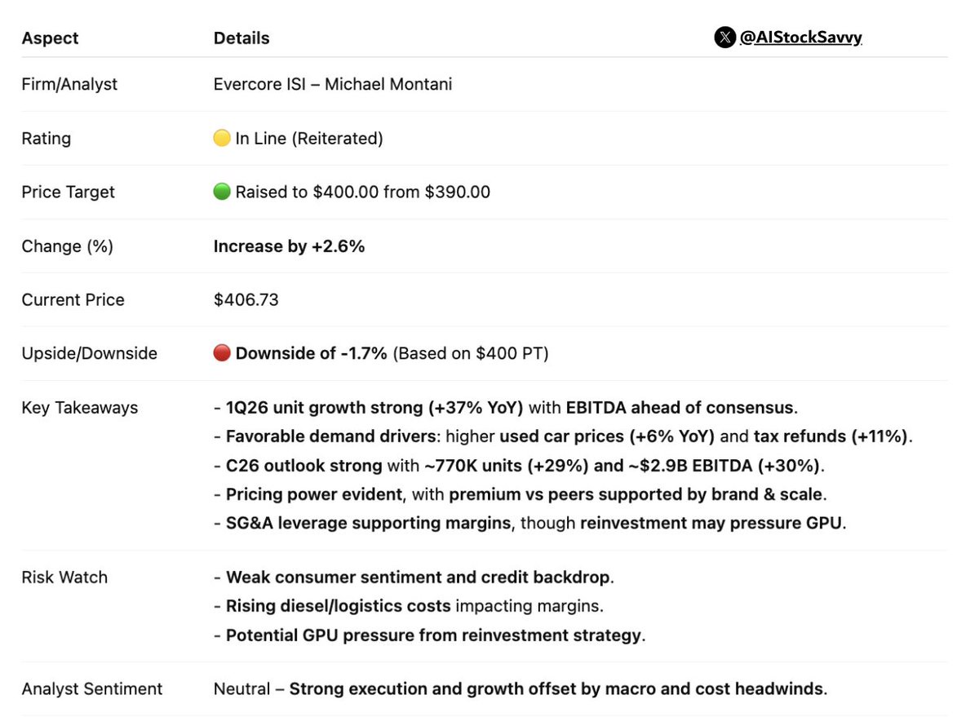979x717 pixels.
Task: Select the Change (%) row label
Action: (67, 246)
